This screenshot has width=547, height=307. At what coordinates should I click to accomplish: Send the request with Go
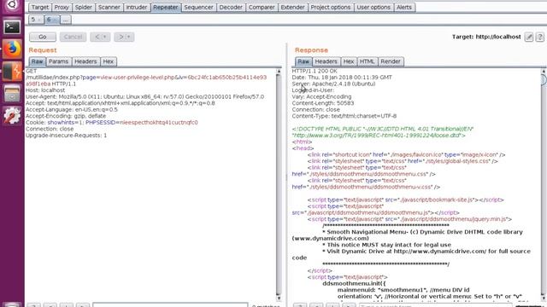pos(43,37)
